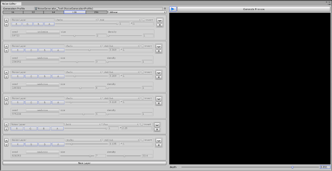Toggle invert for the Worley layer
This screenshot has width=332, height=171.
pyautogui.click(x=143, y=140)
